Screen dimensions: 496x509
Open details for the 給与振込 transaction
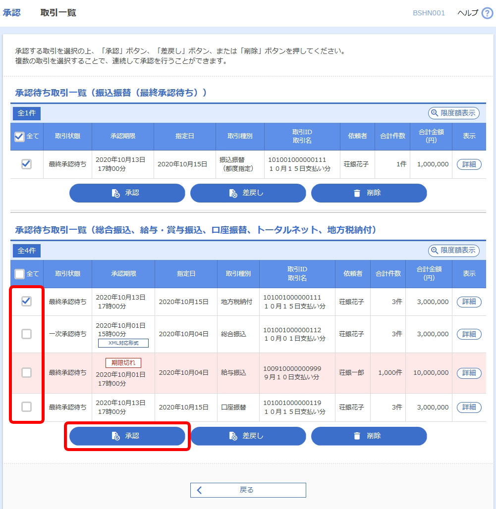click(469, 373)
